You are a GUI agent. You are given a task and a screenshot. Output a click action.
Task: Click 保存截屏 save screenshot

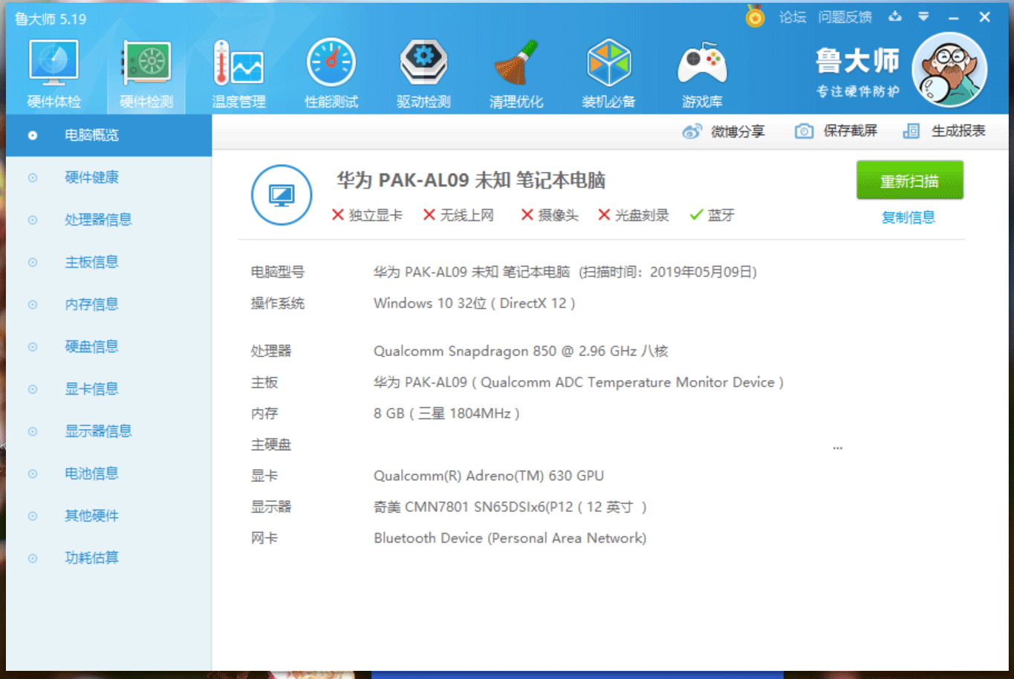[836, 131]
